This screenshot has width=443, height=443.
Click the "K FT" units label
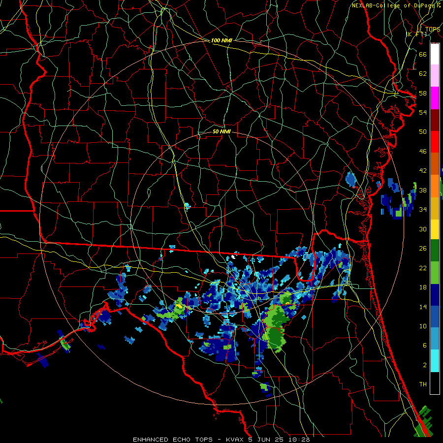point(416,34)
